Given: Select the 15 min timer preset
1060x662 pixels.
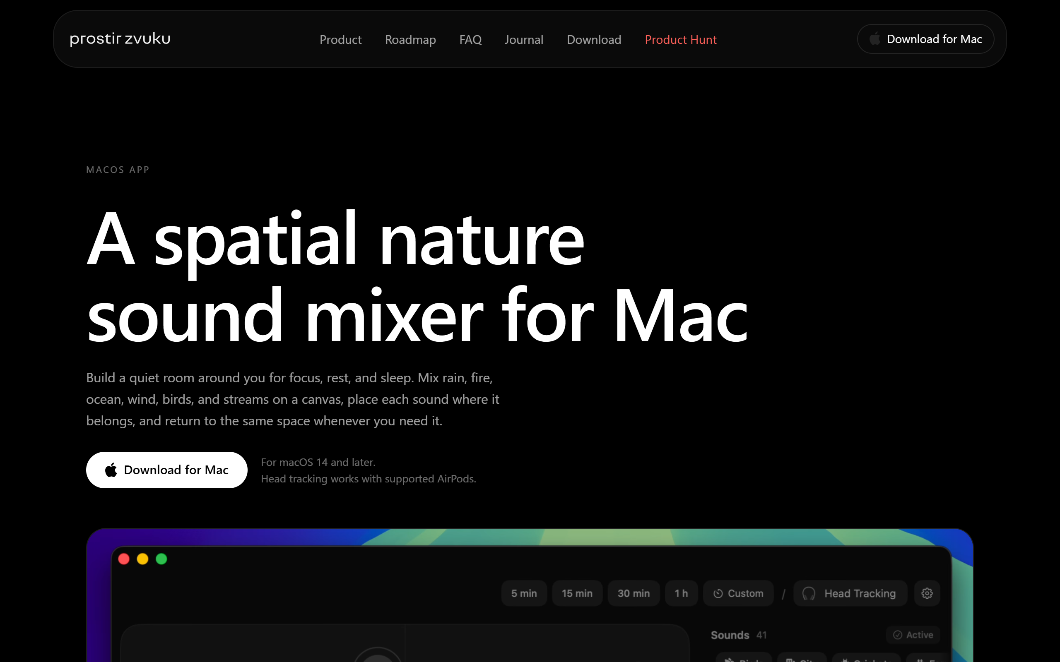Looking at the screenshot, I should point(577,593).
